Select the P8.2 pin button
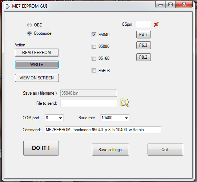Image resolution: width=197 pixels, height=182 pixels. (144, 57)
